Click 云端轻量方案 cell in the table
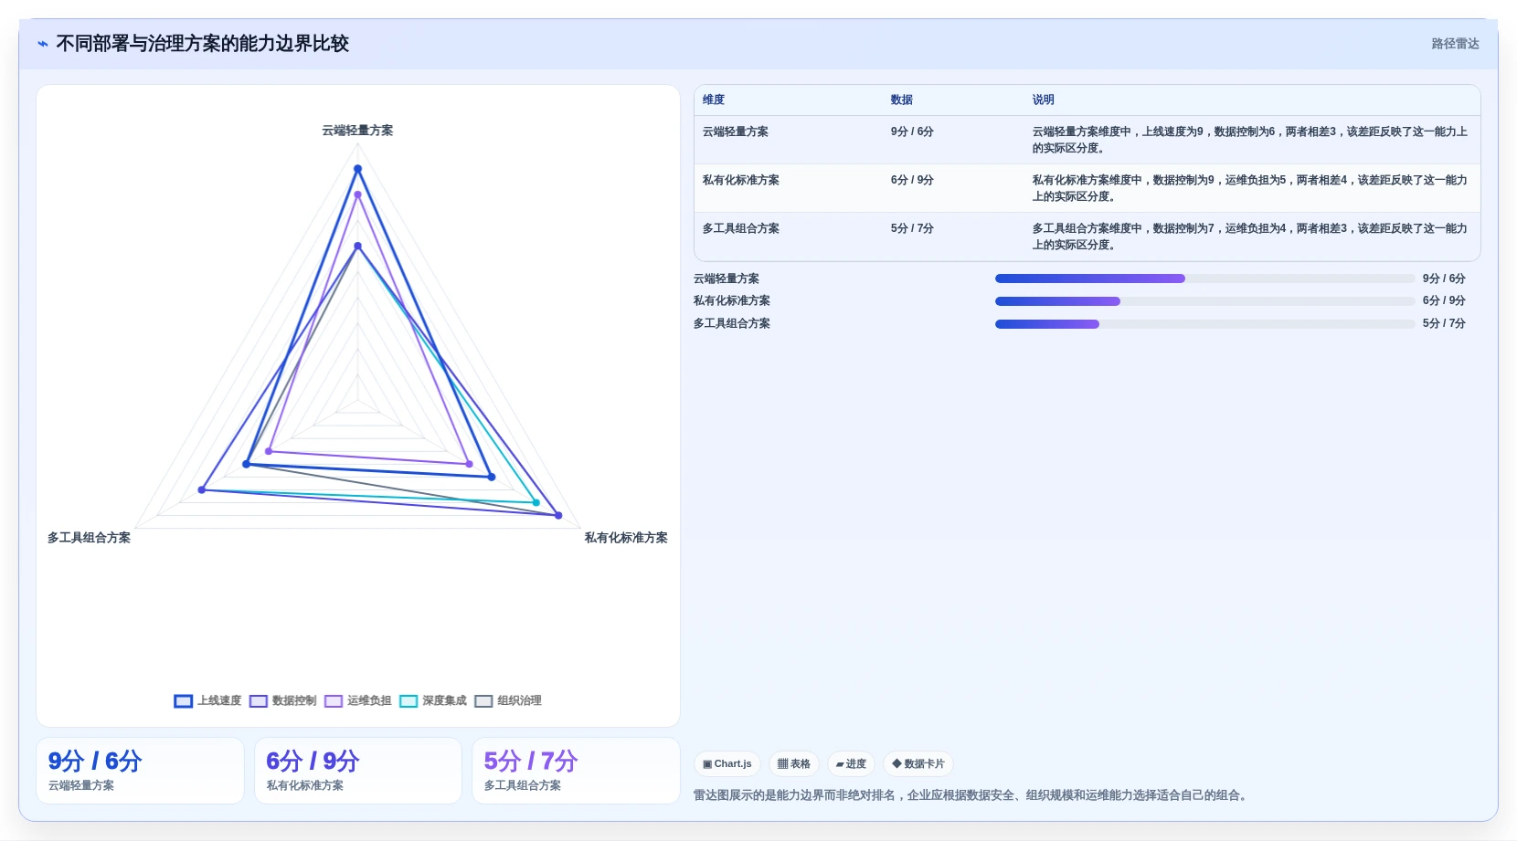Viewport: 1517px width, 841px height. [736, 131]
